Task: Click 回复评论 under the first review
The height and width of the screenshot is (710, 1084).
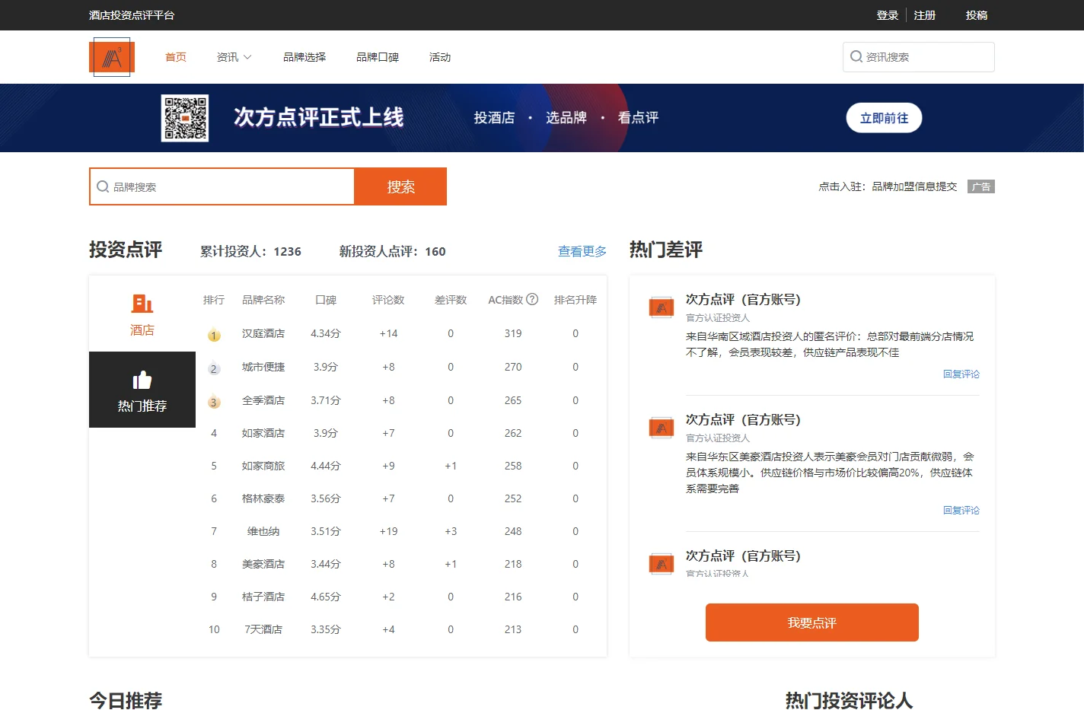Action: [961, 374]
